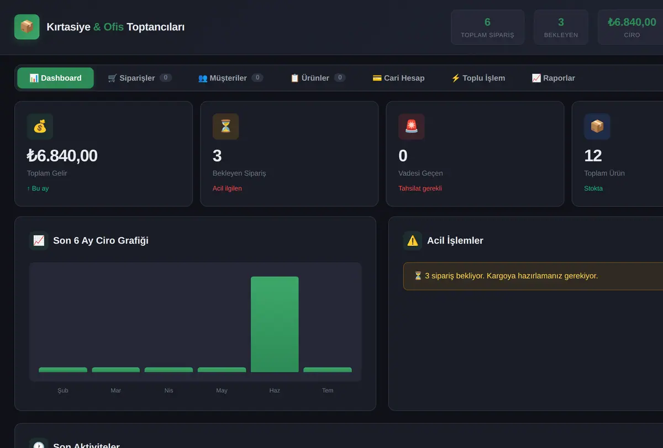Screen dimensions: 663x448
Task: Click the "Acil ilgilen" text
Action: click(227, 188)
